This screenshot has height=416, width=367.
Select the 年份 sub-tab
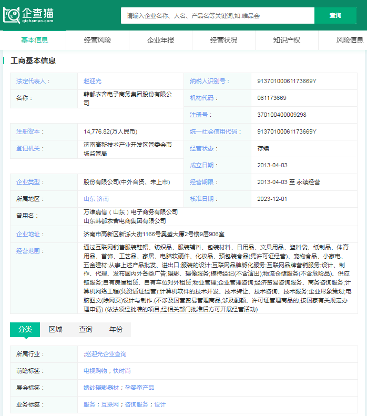[116, 330]
